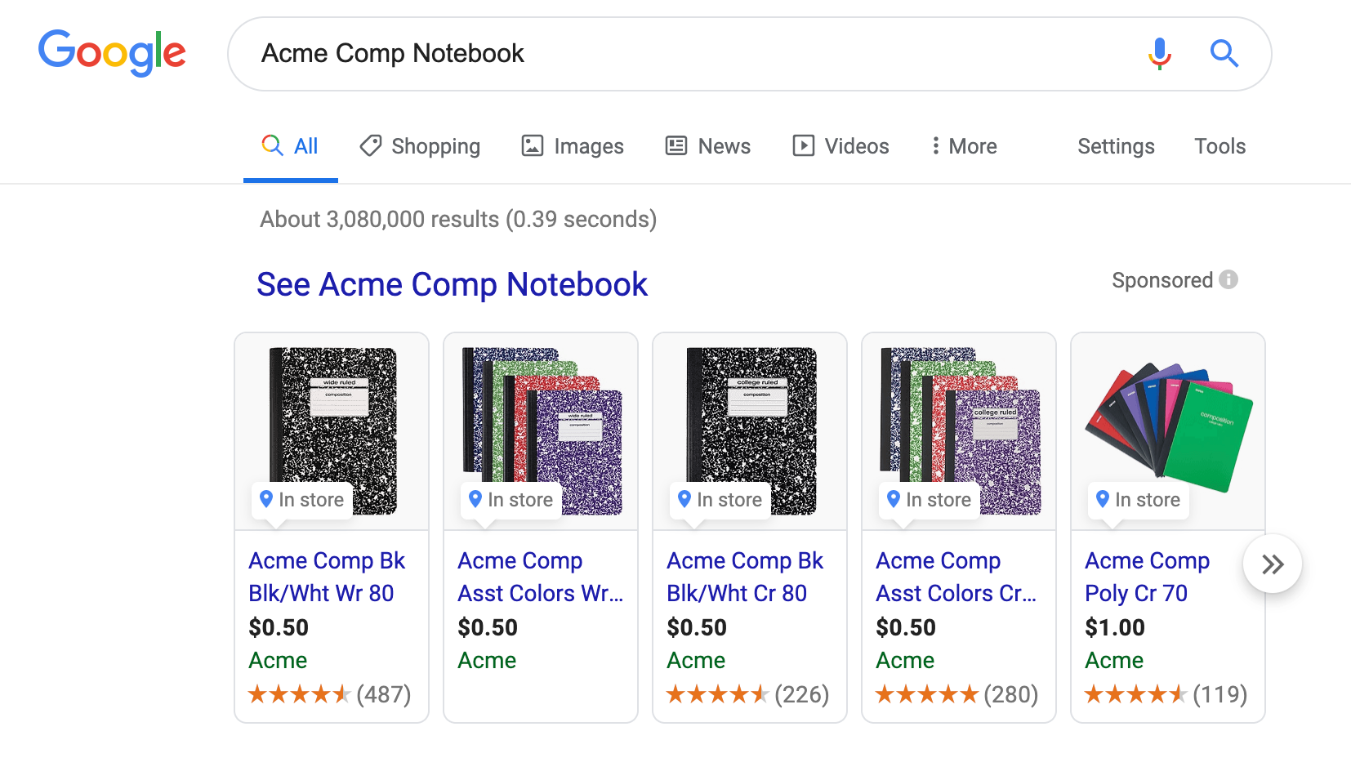1351x758 pixels.
Task: Open the See Acme Comp Notebook link
Action: [452, 284]
